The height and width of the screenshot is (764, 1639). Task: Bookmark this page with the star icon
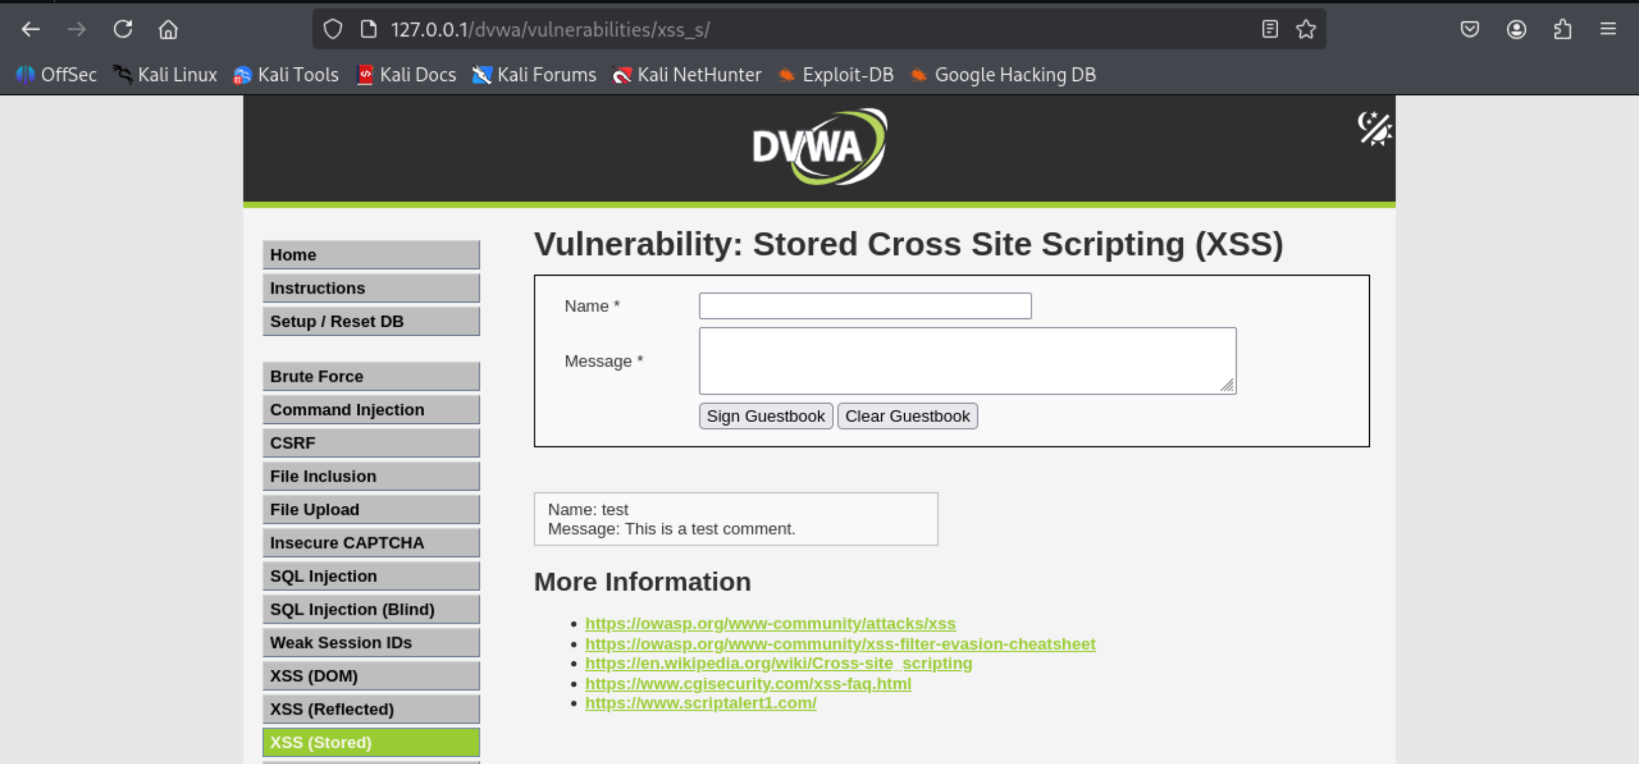tap(1306, 30)
